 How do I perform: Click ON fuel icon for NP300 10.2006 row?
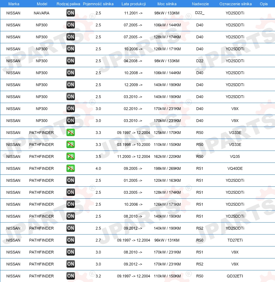70,49
